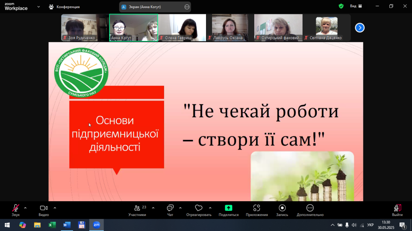The image size is (412, 231).
Task: Unmute microphone with the Звук button
Action: coord(16,208)
